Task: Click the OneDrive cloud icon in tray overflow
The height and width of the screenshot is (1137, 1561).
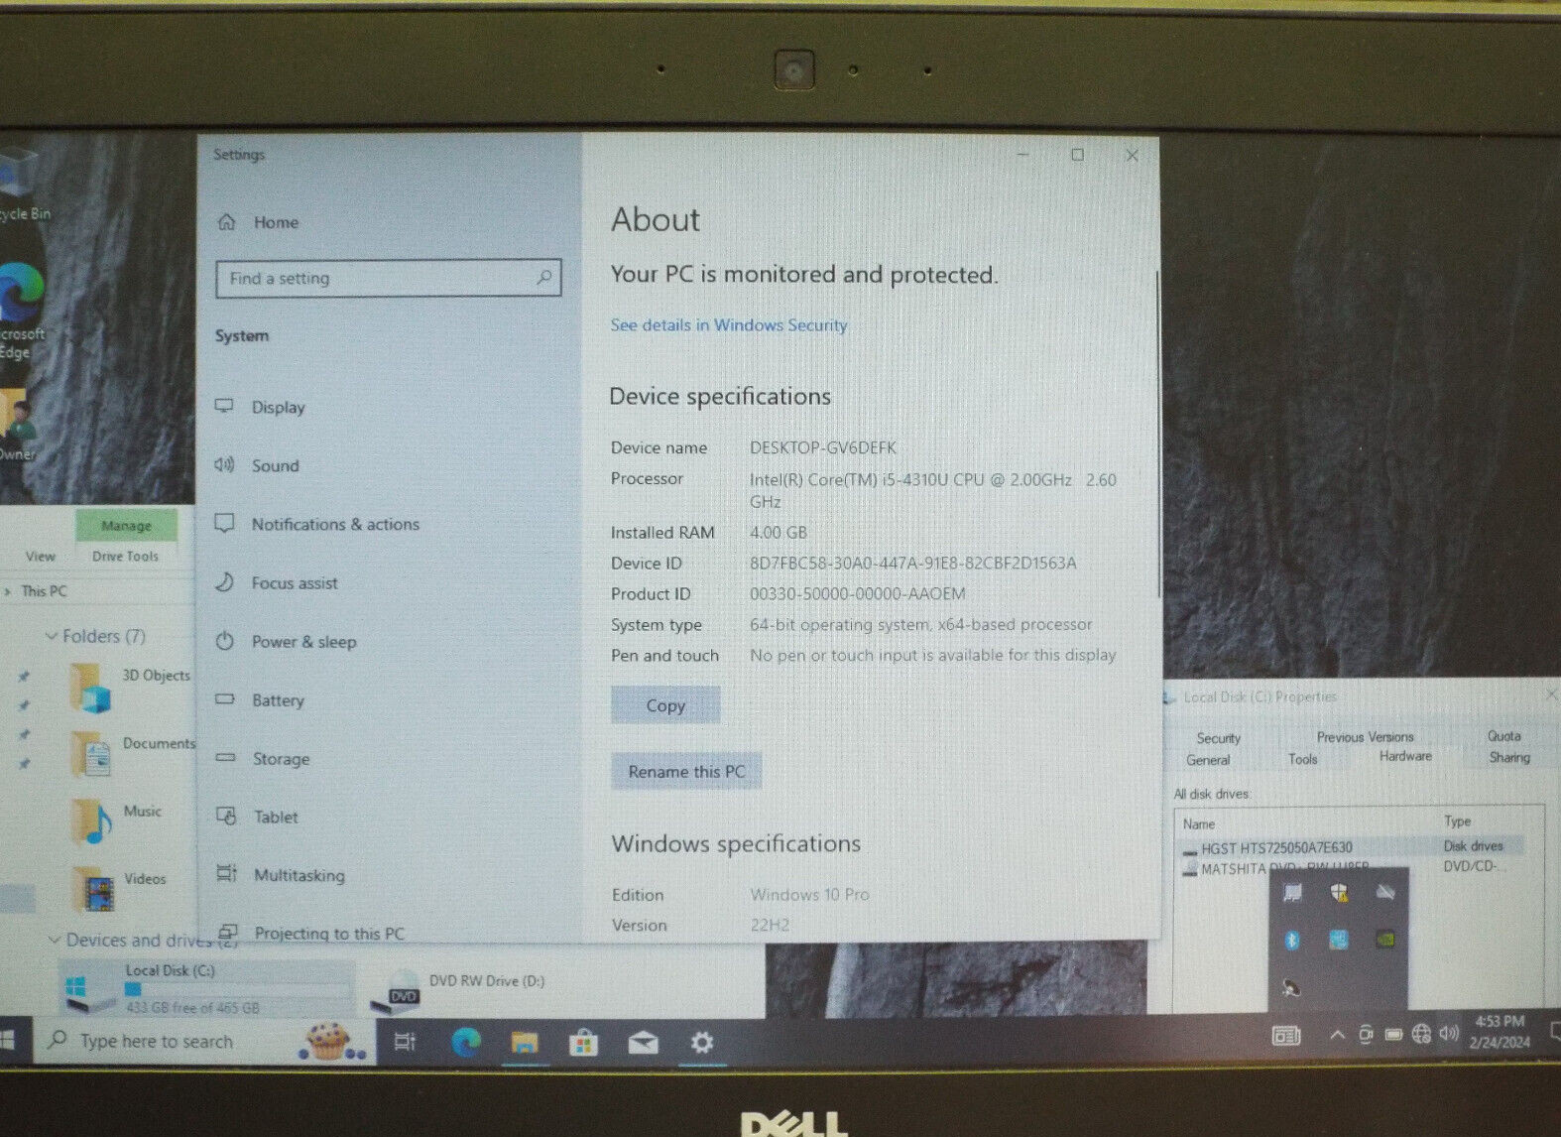Action: (x=1385, y=893)
